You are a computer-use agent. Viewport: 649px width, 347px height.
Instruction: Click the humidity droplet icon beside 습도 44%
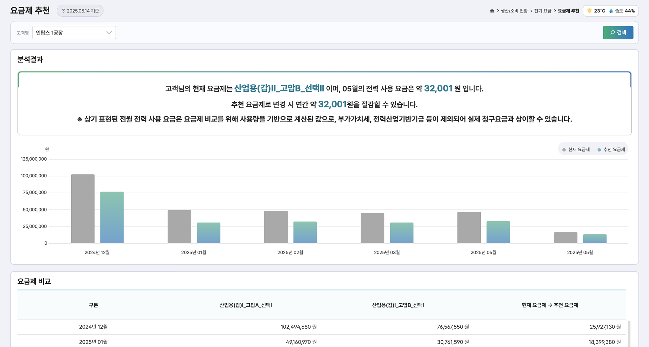(x=611, y=11)
